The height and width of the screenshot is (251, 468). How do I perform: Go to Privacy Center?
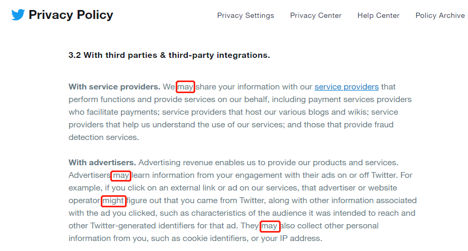[316, 15]
